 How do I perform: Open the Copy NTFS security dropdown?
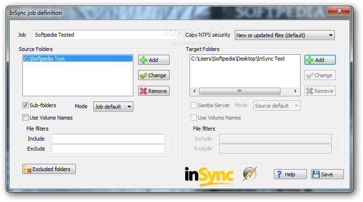pyautogui.click(x=285, y=35)
